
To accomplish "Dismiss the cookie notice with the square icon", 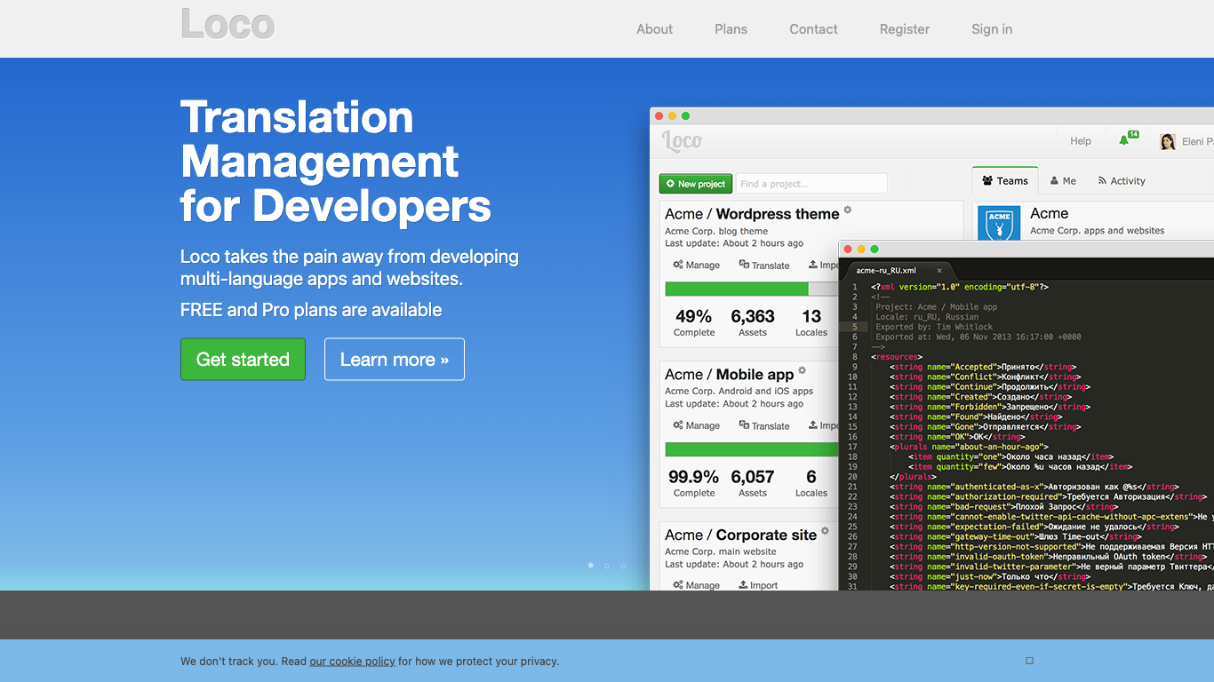I will [1029, 661].
